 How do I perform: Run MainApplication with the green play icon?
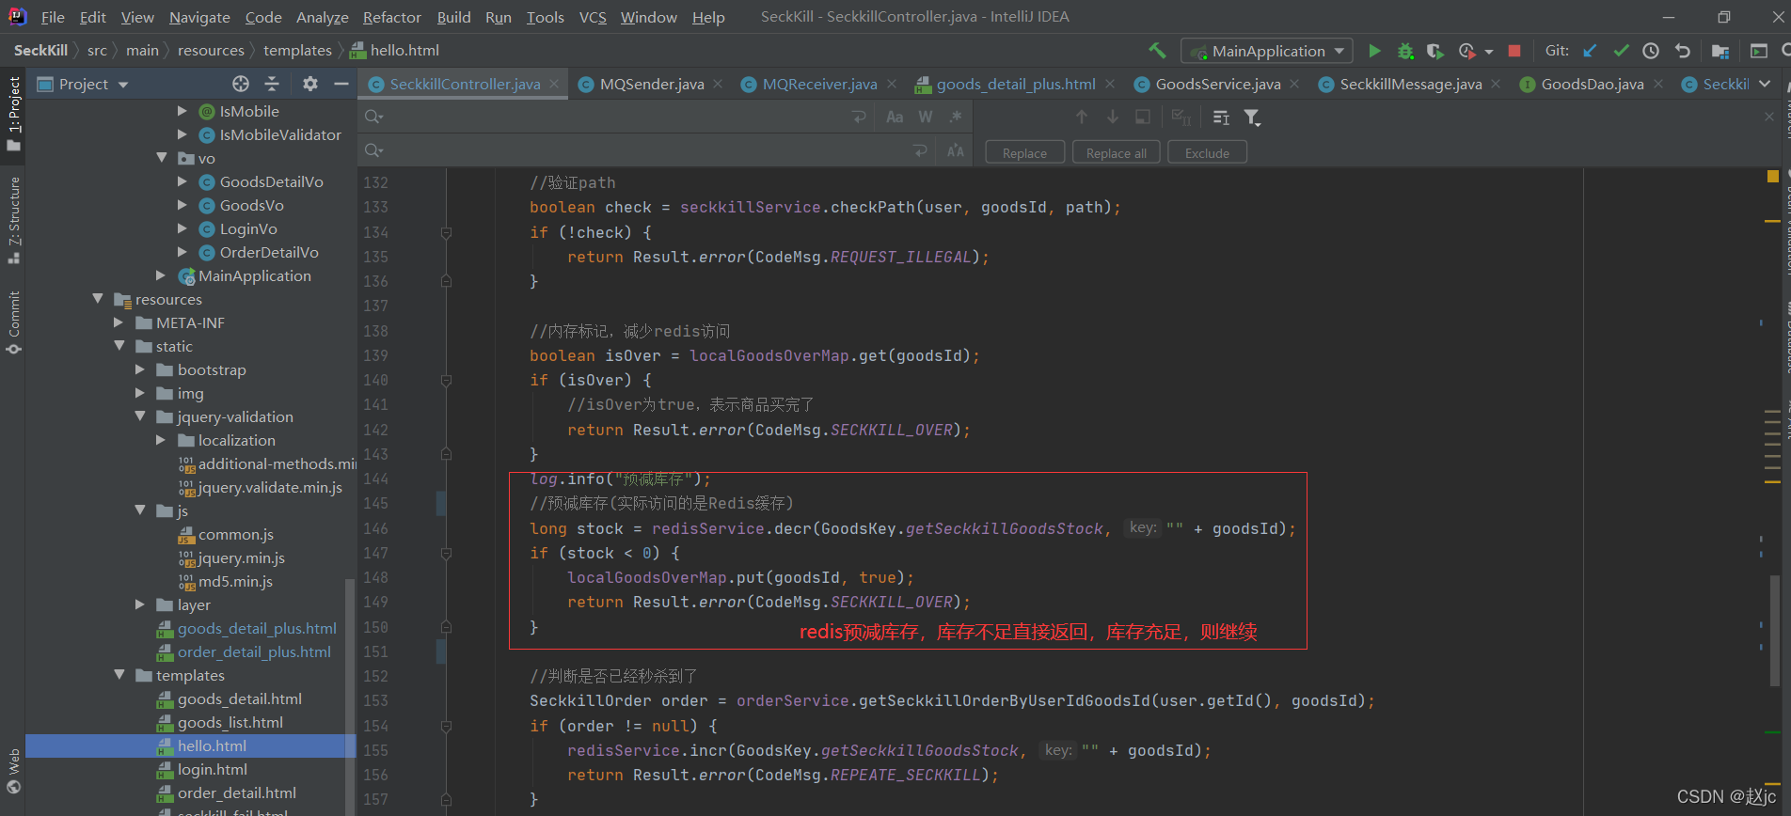click(x=1374, y=51)
